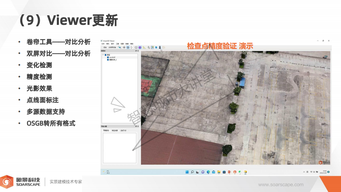Click the picture image icon in toolbar

[152, 47]
